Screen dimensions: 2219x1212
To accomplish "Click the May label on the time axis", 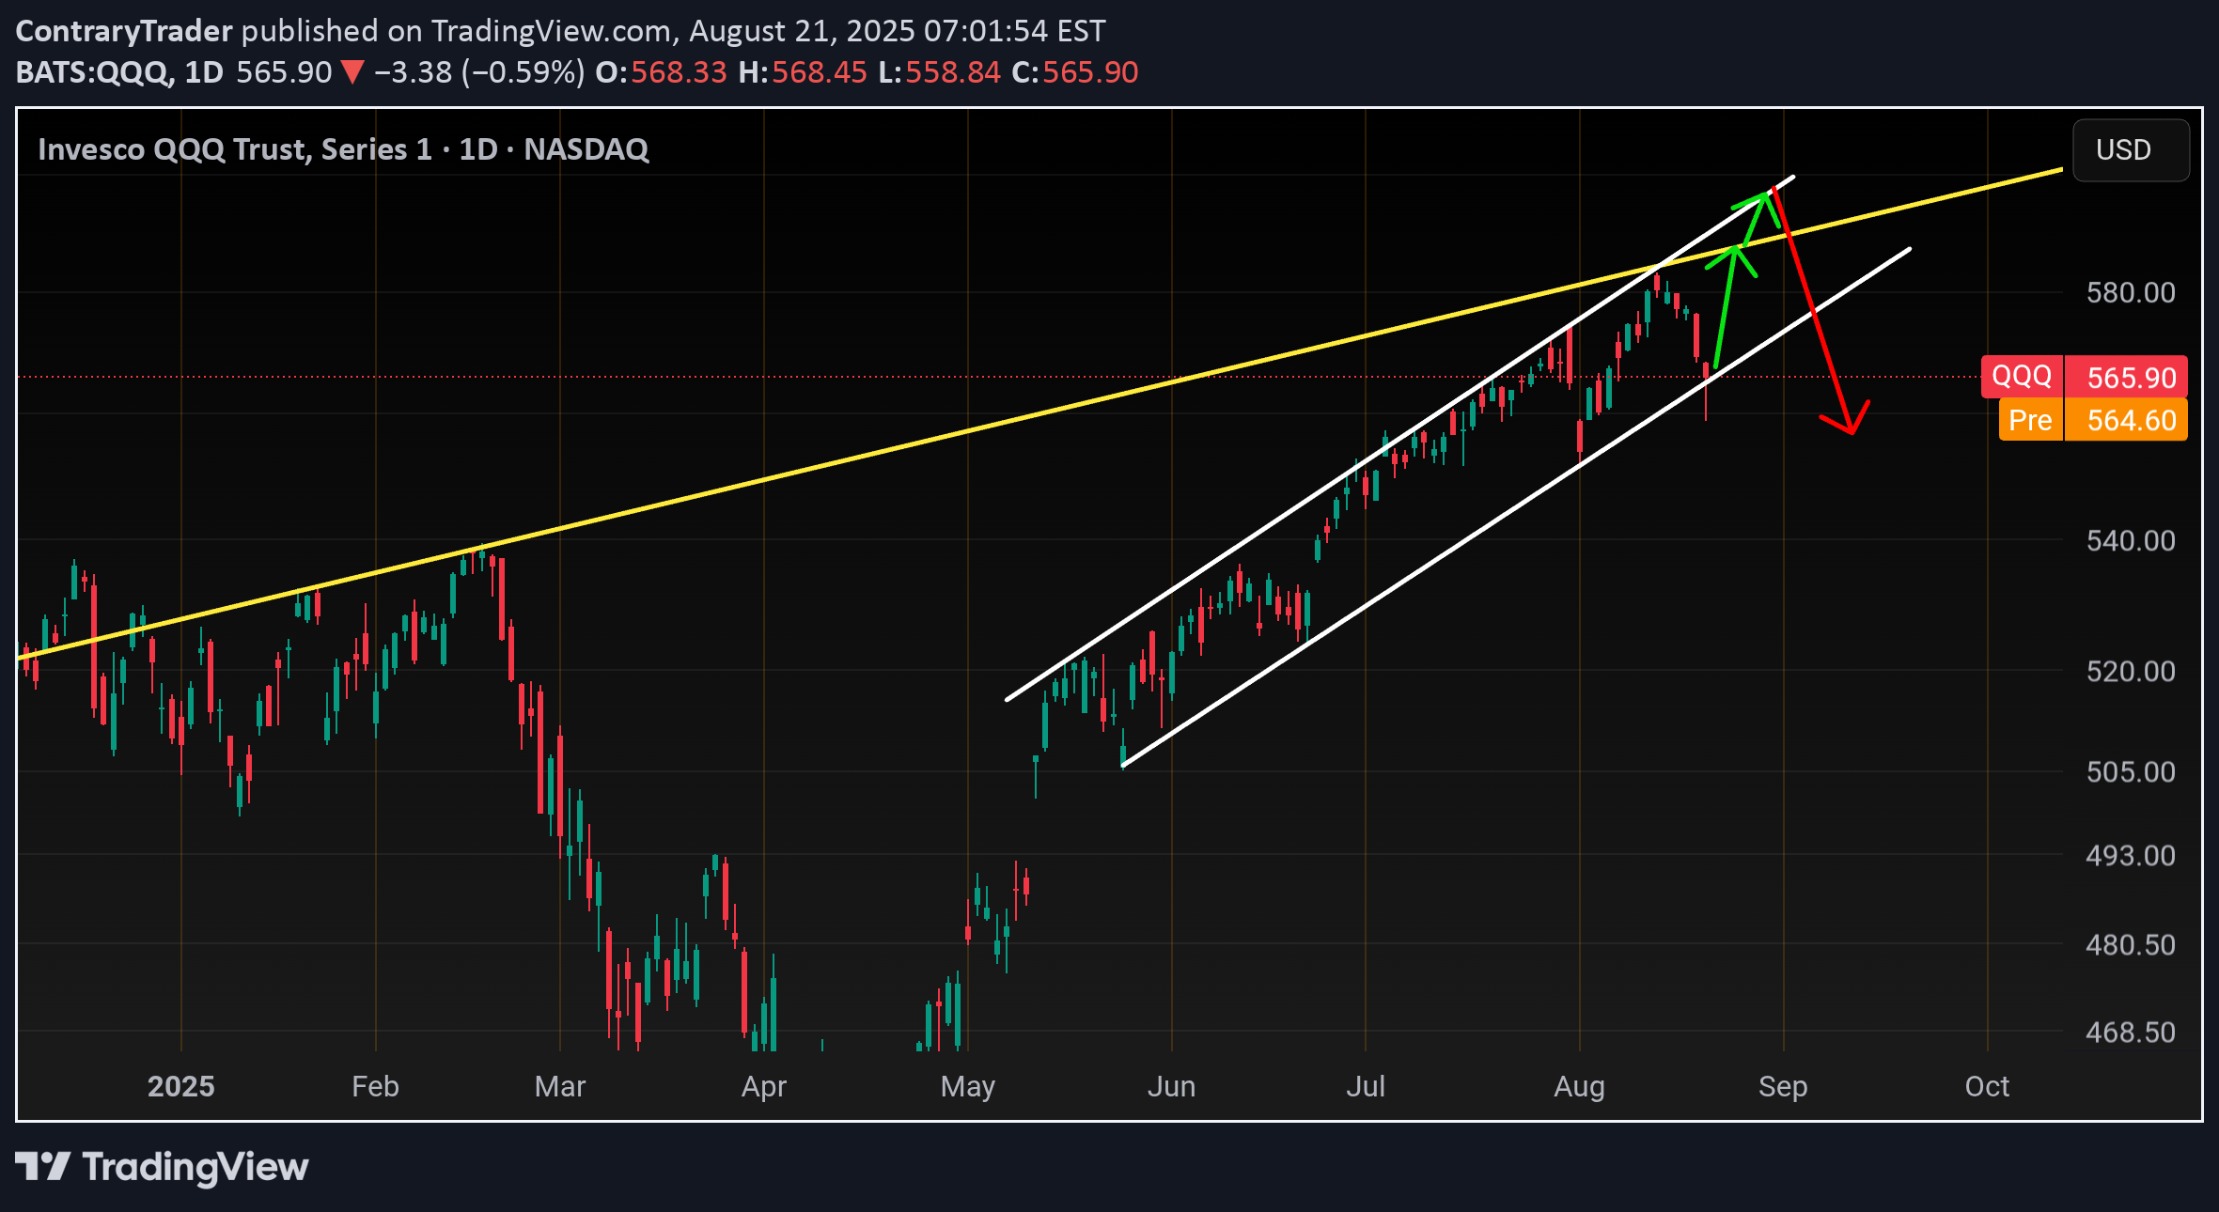I will 968,1086.
